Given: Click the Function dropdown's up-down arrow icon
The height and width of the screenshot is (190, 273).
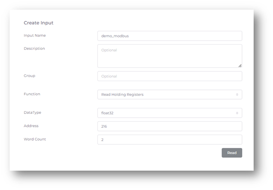Looking at the screenshot, I should (237, 95).
